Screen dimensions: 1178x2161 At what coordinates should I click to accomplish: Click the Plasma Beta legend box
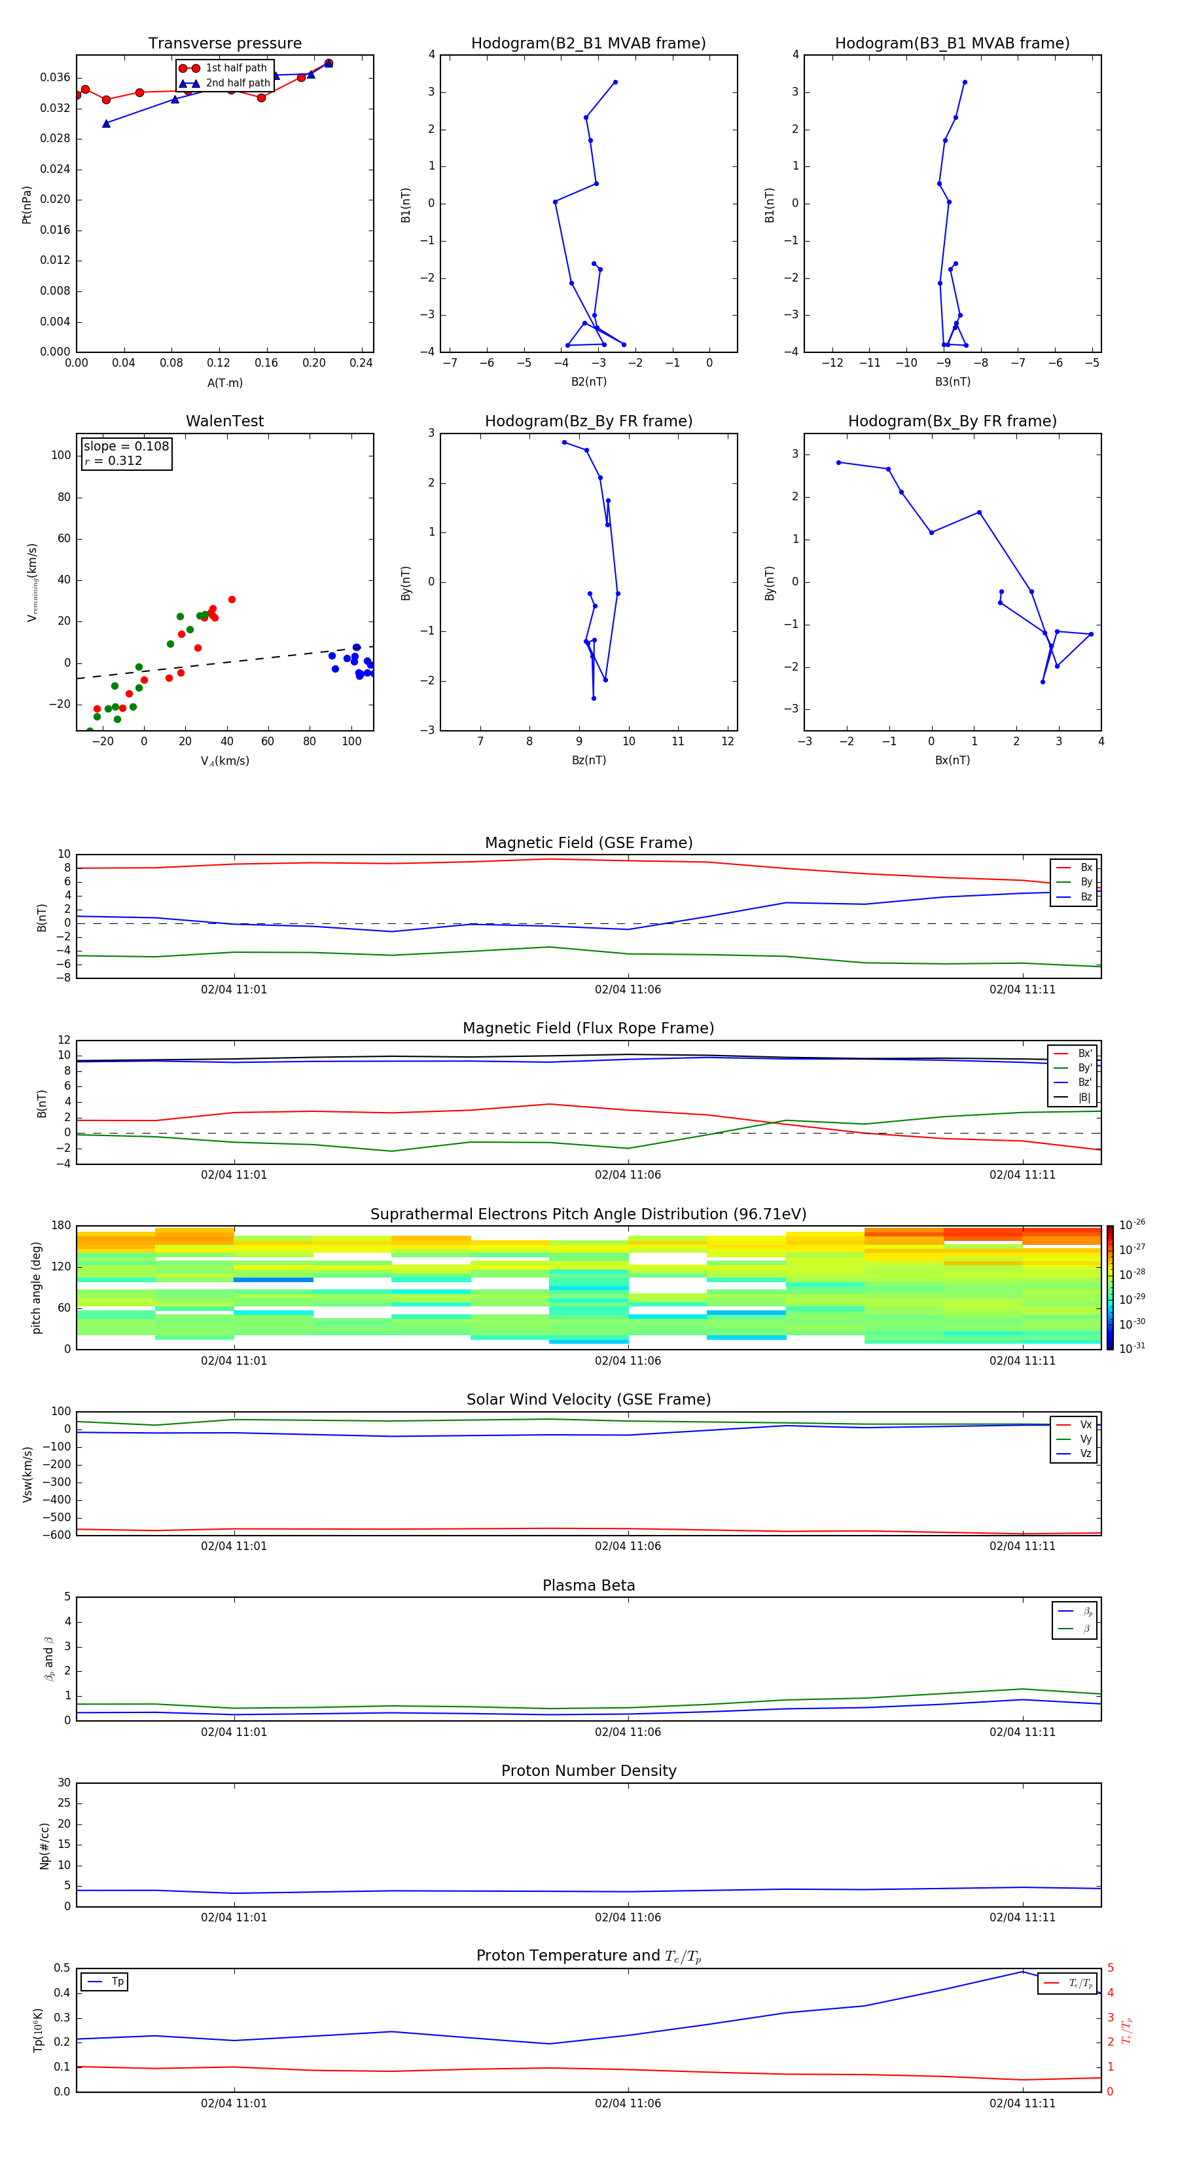coord(1074,1620)
